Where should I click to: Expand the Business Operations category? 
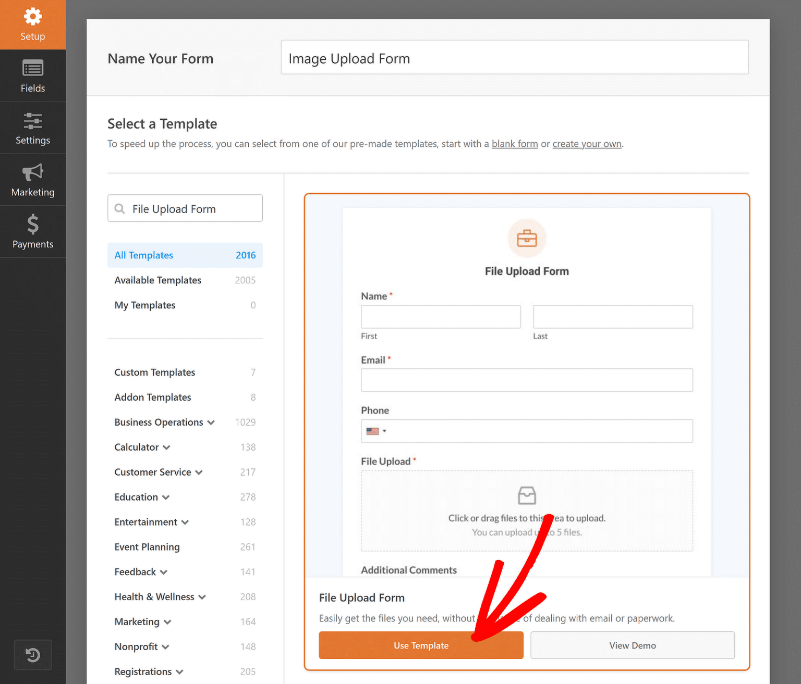pos(211,422)
